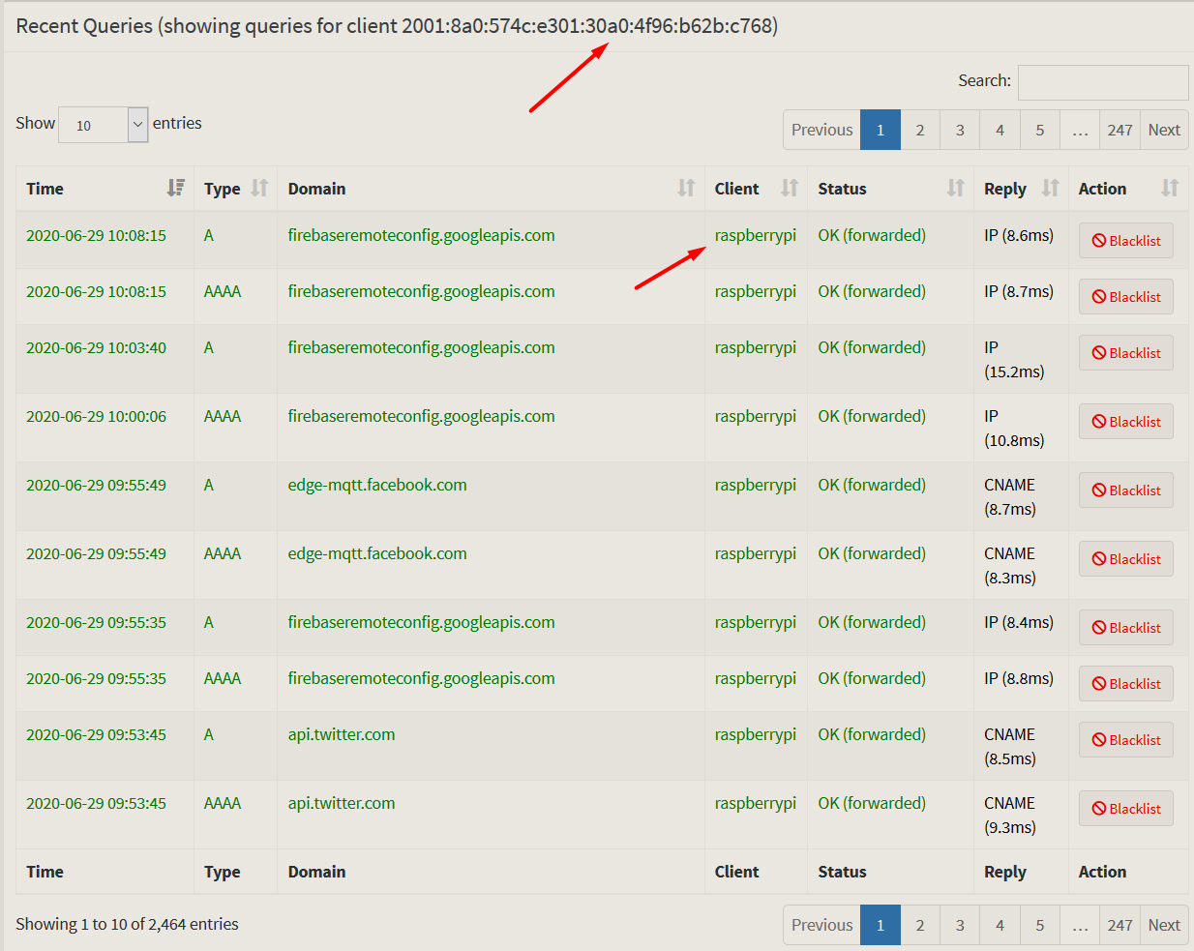Click reply IP (15.2ms) cell

1014,359
